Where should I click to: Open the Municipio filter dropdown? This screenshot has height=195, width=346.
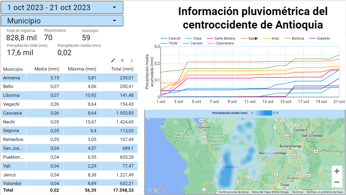[x=62, y=20]
